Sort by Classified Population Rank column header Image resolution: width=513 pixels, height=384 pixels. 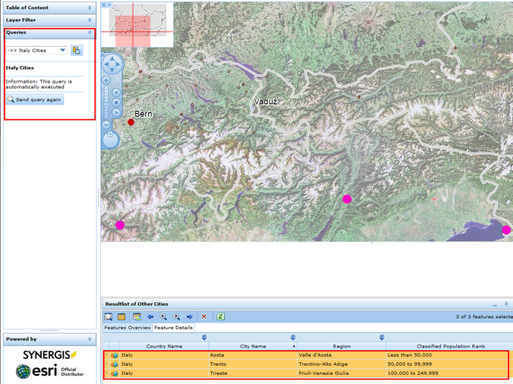451,346
